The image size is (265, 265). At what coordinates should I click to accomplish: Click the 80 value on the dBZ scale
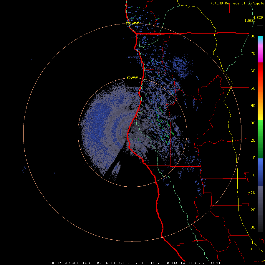253,36
